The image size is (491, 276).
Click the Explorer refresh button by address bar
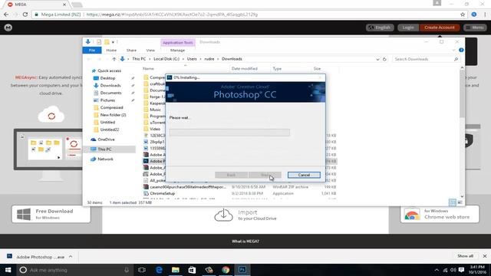pos(384,59)
